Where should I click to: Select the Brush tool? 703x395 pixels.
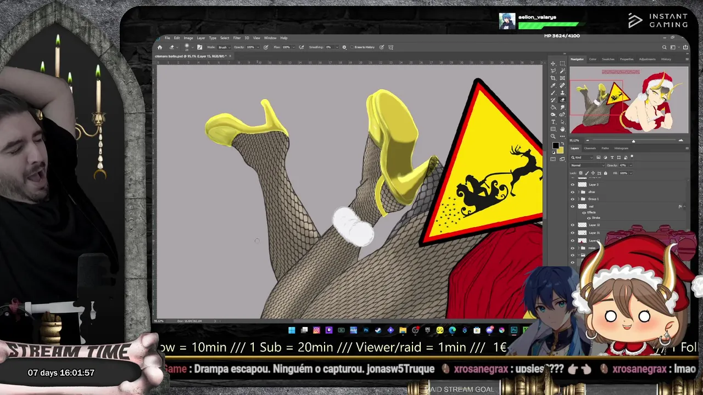click(553, 93)
